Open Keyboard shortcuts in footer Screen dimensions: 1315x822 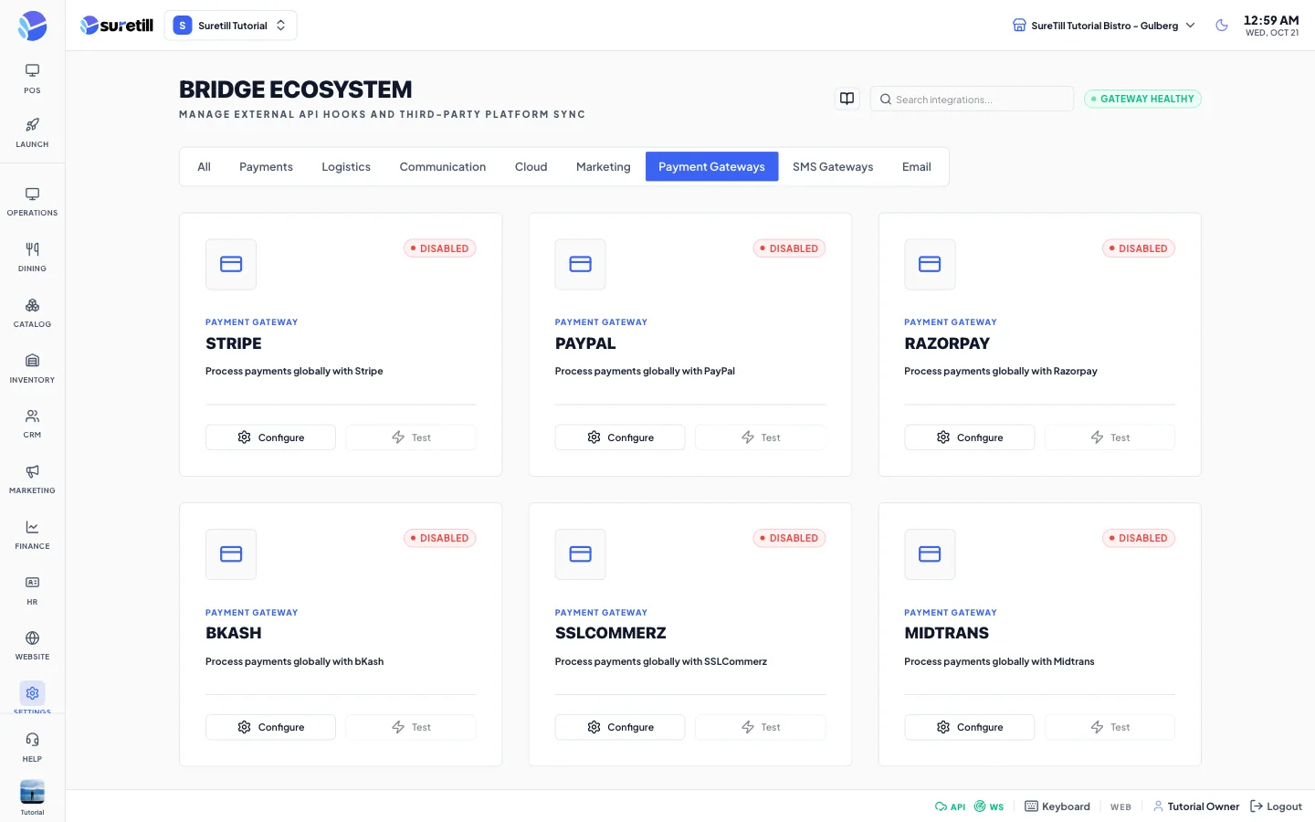(1057, 806)
